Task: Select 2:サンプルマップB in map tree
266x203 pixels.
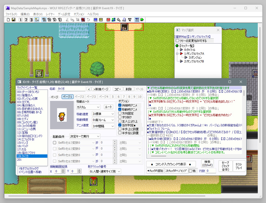Action: [194, 61]
